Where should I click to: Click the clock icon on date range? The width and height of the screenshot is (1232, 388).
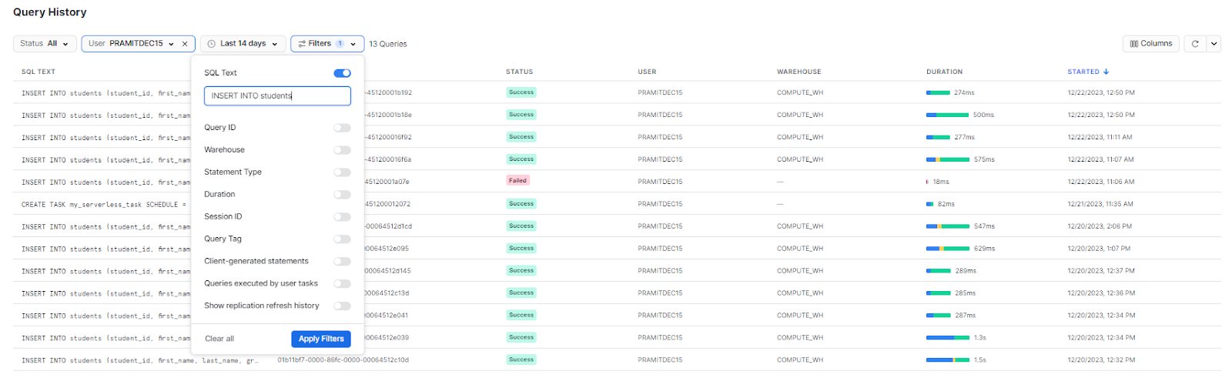tap(212, 44)
